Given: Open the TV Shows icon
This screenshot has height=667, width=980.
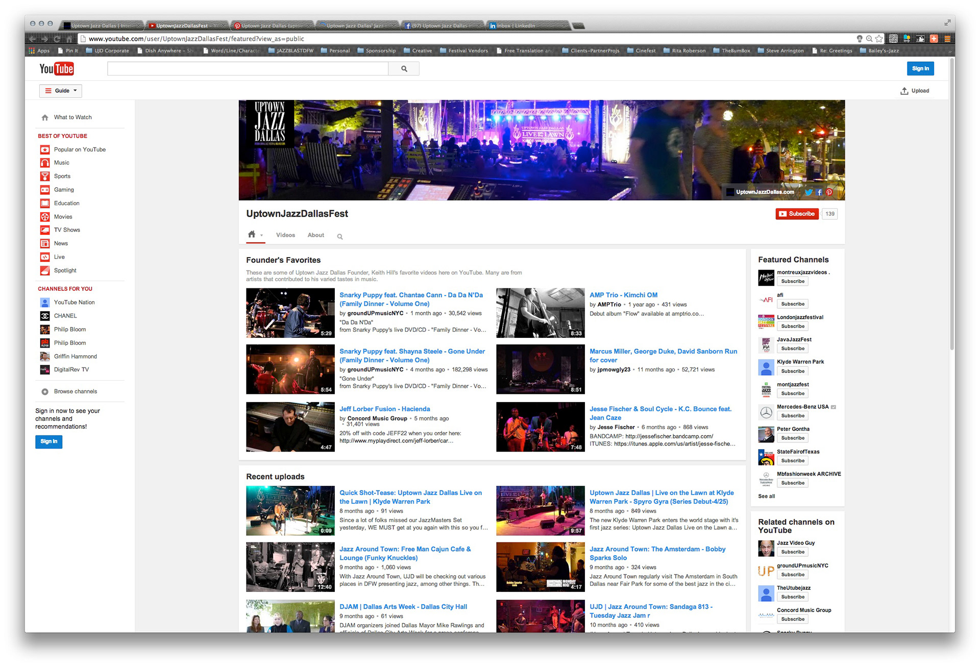Looking at the screenshot, I should click(x=45, y=230).
